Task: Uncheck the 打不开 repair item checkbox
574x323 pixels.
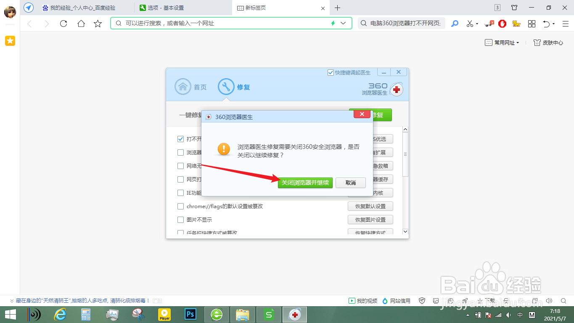Action: coord(180,139)
